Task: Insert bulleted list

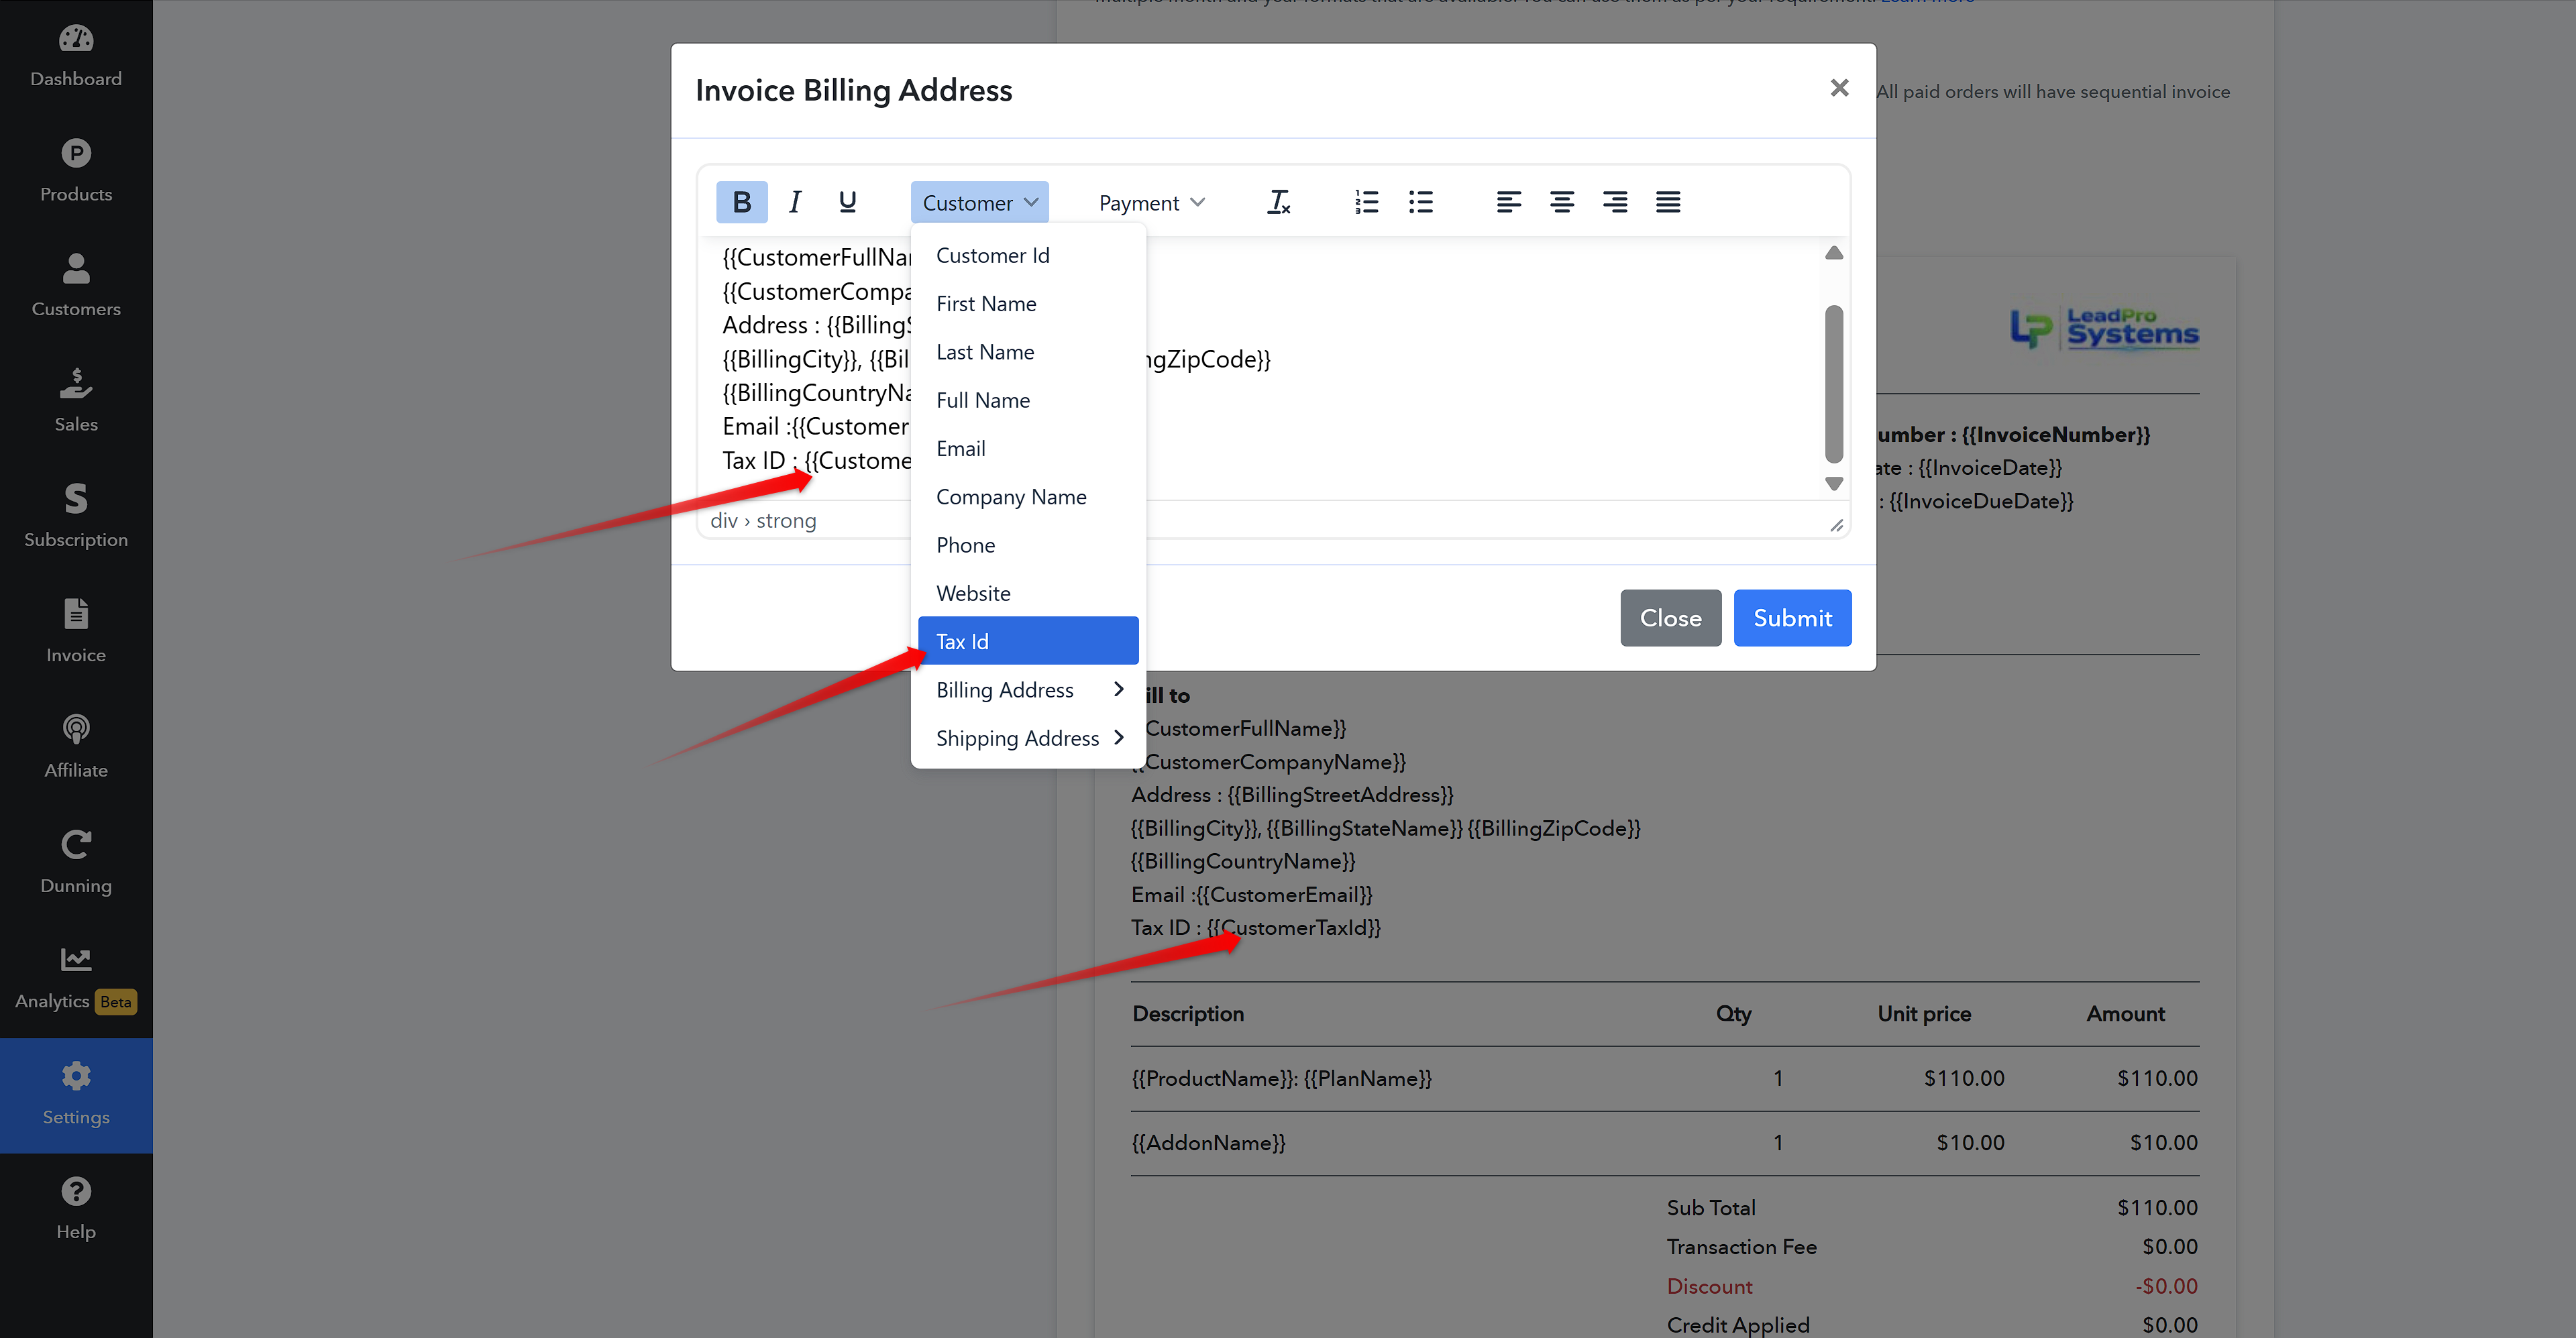Action: pos(1420,202)
